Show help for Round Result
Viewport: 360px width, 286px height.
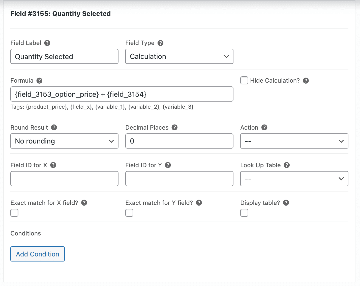tap(54, 127)
